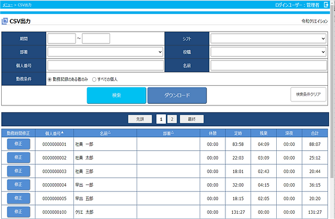Click the 検索 button
The height and width of the screenshot is (219, 335).
click(x=116, y=95)
